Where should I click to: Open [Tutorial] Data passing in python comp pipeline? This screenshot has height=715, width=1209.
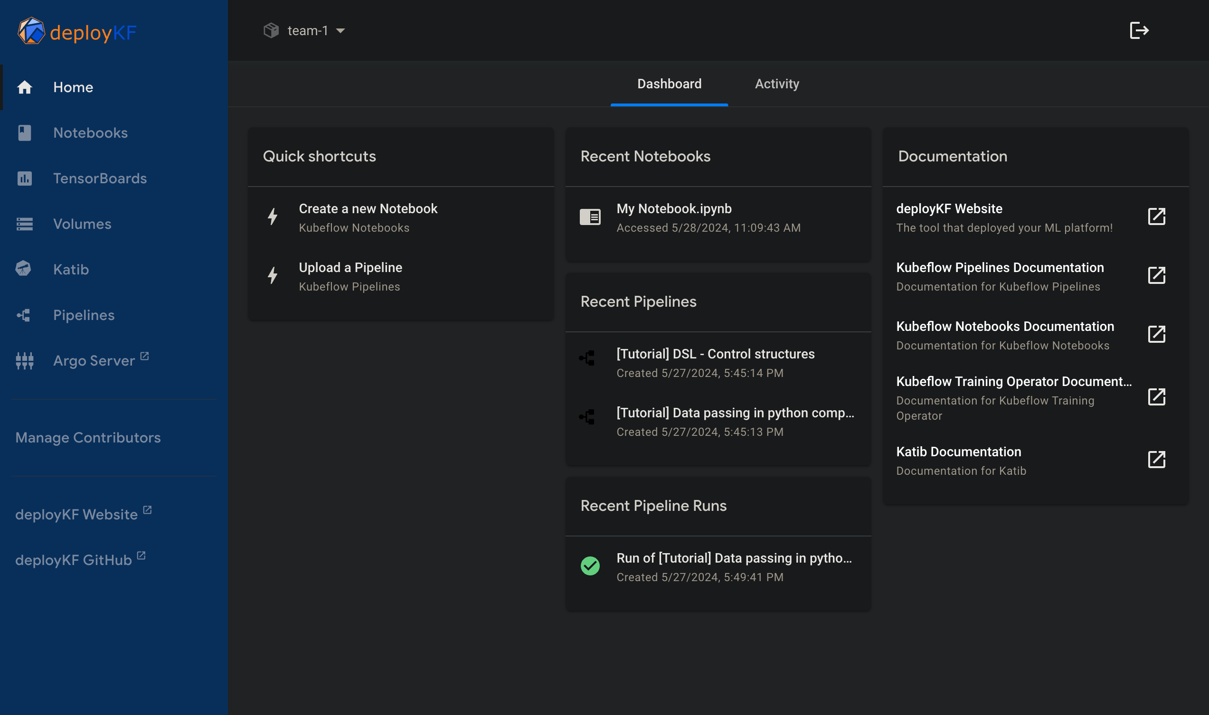point(718,422)
